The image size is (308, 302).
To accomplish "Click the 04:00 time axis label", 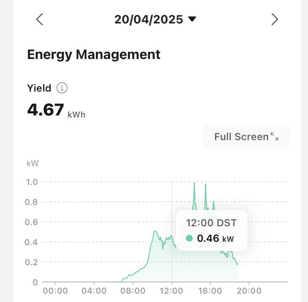I will coord(94,291).
